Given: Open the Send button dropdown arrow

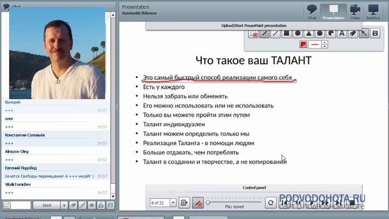Looking at the screenshot, I should (64, 206).
